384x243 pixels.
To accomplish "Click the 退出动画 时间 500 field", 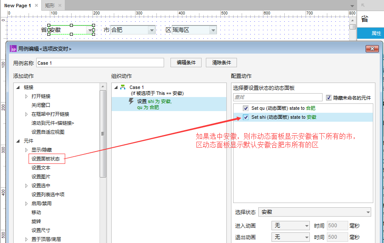I will coord(337,237).
